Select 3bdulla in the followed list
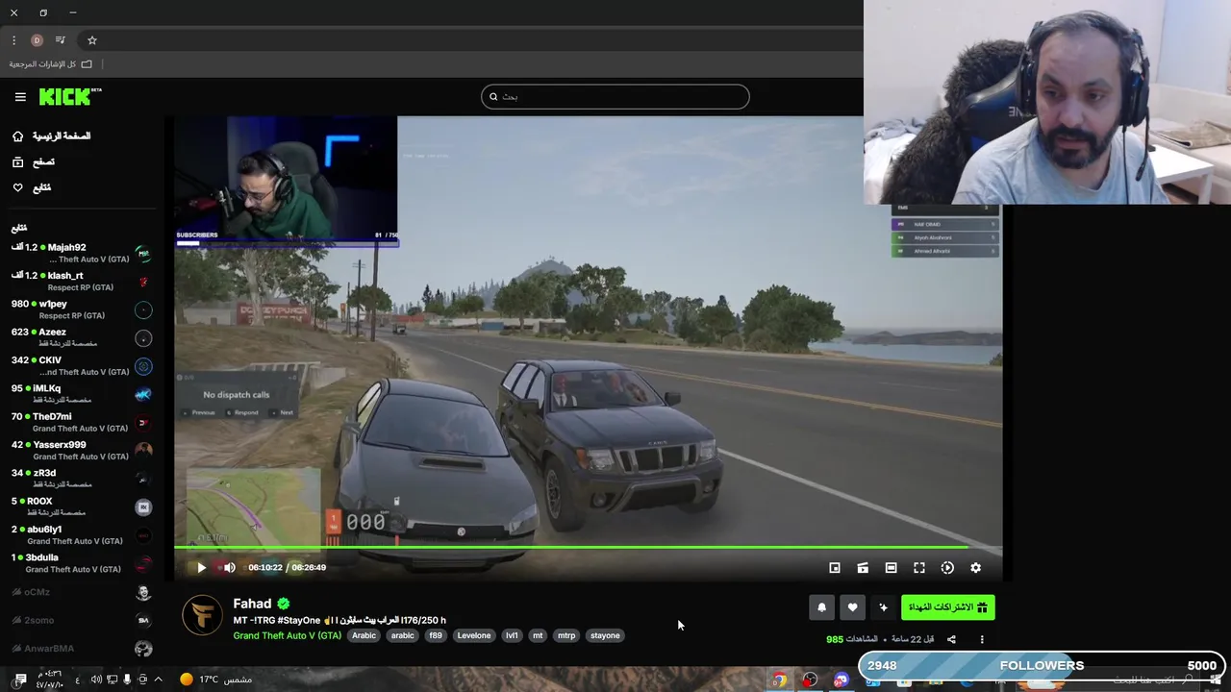Viewport: 1231px width, 692px height. tap(80, 563)
